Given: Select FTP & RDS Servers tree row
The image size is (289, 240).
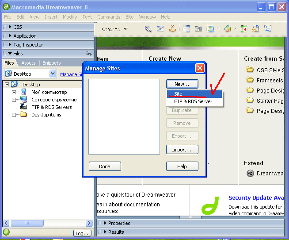Looking at the screenshot, I should [x=51, y=107].
